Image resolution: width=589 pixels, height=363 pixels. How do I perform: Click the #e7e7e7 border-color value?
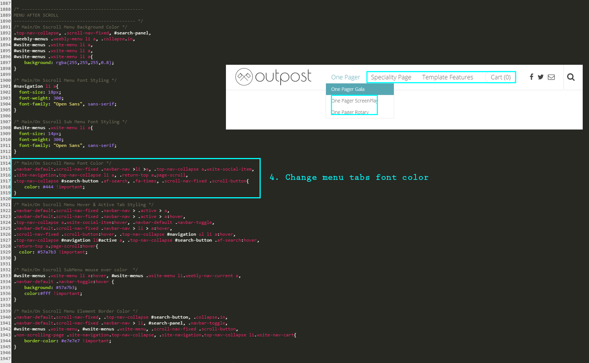(70, 341)
